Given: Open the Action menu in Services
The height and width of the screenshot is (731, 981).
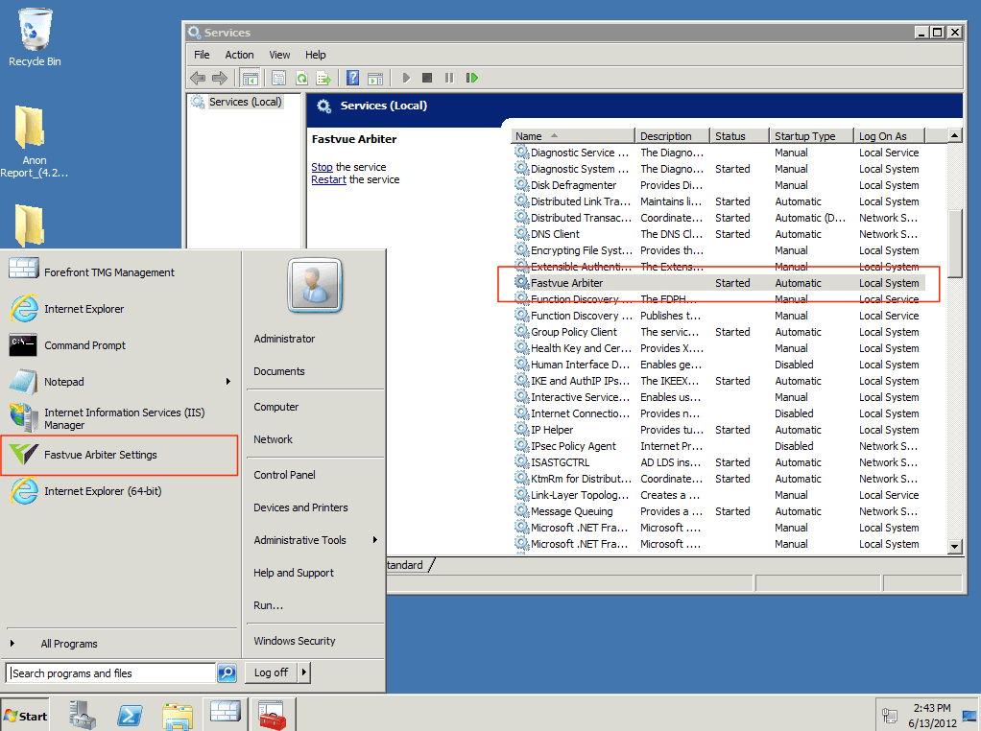Looking at the screenshot, I should [x=239, y=55].
